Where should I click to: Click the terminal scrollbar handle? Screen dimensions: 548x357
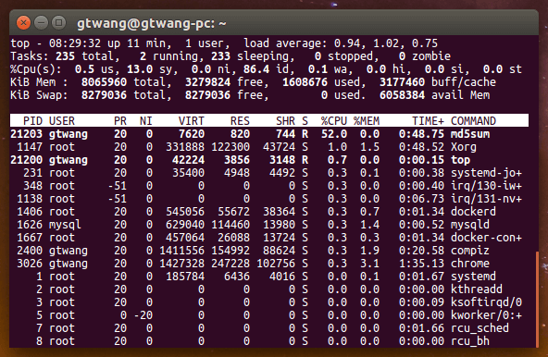coord(537,299)
